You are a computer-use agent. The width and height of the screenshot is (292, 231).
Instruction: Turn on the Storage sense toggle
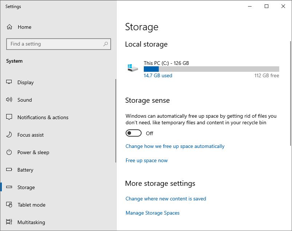134,133
